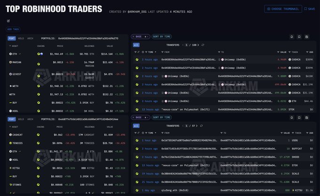
Task: Select PORT tab in 0xeb877e portfolio
Action: tap(12, 119)
